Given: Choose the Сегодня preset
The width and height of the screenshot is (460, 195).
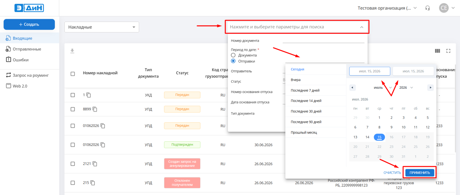Looking at the screenshot, I should pos(316,69).
